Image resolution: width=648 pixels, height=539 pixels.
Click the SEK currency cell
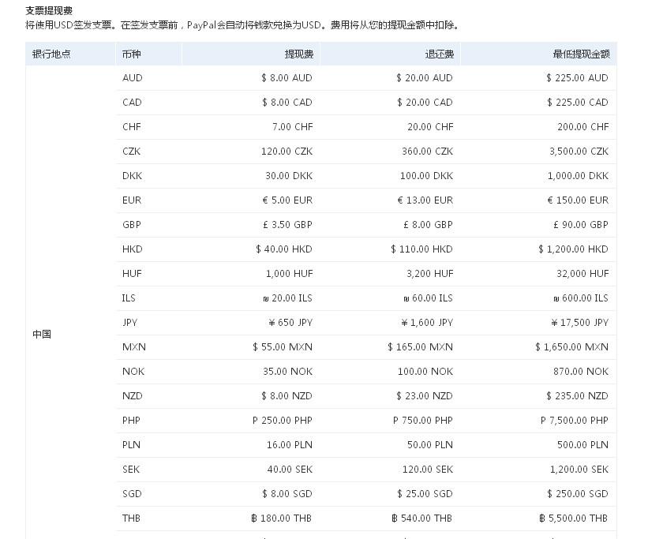tap(131, 469)
